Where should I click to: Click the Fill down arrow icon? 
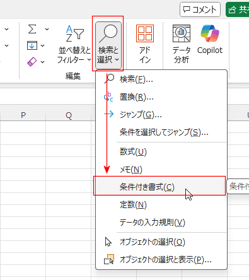32,45
